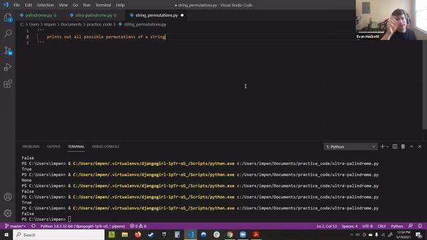
Task: Click the 'impen' breadcrumb segment
Action: pos(50,25)
